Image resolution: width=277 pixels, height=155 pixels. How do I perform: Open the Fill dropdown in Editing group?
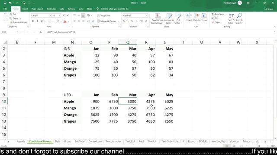(x=216, y=18)
